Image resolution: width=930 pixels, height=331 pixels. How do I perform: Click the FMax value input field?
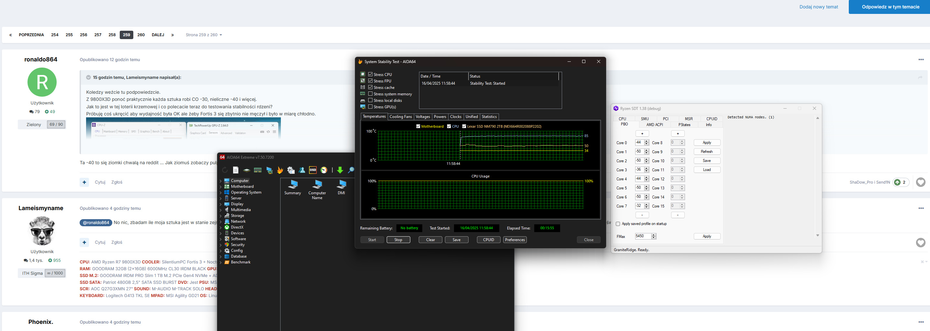(643, 236)
